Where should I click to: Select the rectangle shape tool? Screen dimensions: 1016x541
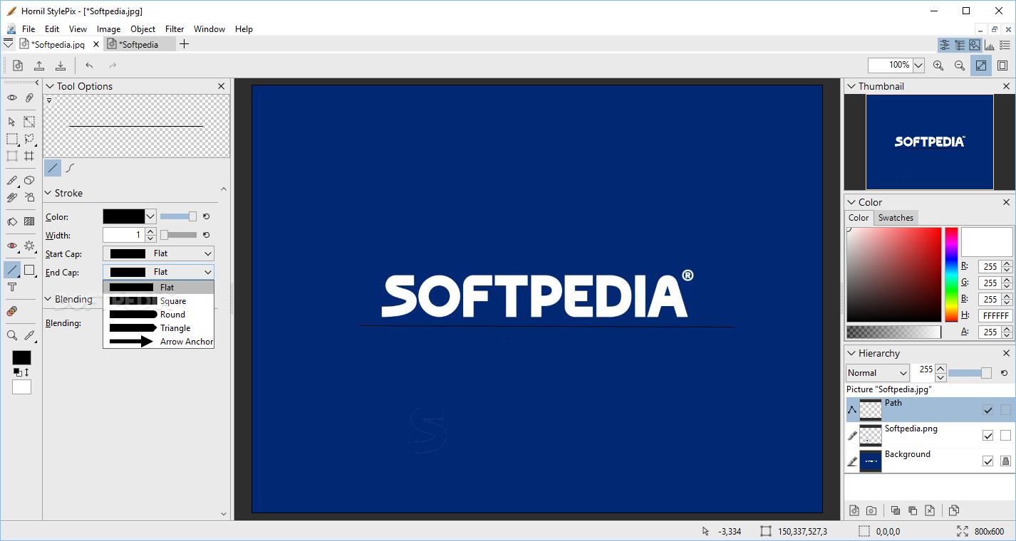29,270
